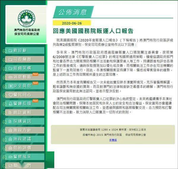The image size is (178, 169).
Task: Open the 手機版 mobile version link
Action: click(113, 139)
